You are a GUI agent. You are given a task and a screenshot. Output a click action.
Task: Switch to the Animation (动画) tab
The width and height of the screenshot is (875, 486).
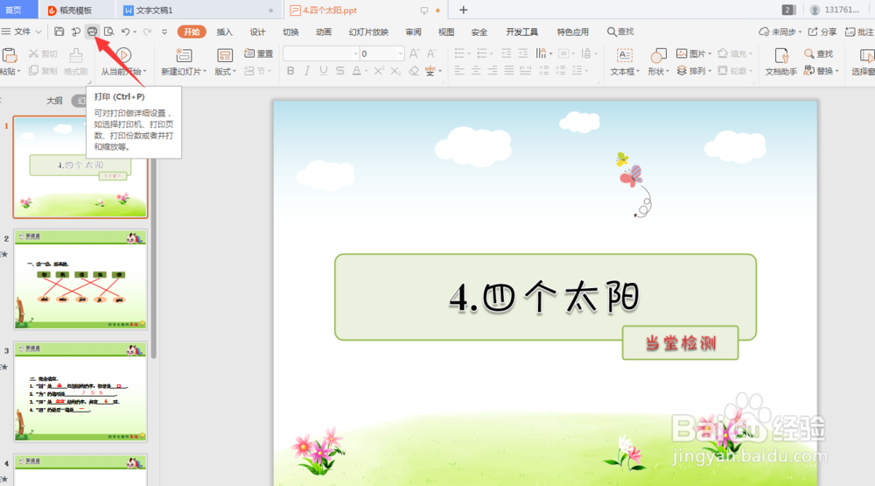324,32
